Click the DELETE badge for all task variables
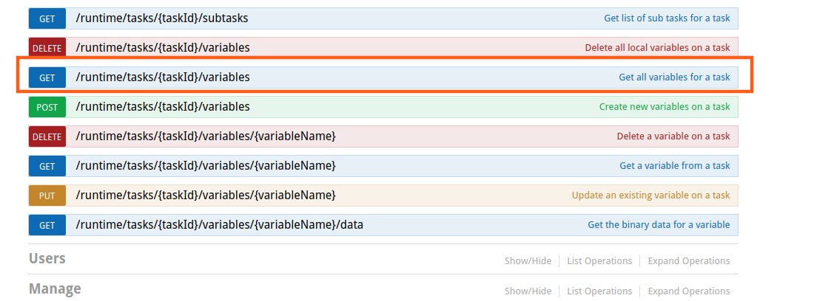Viewport: 814px width, 301px height. (x=47, y=48)
